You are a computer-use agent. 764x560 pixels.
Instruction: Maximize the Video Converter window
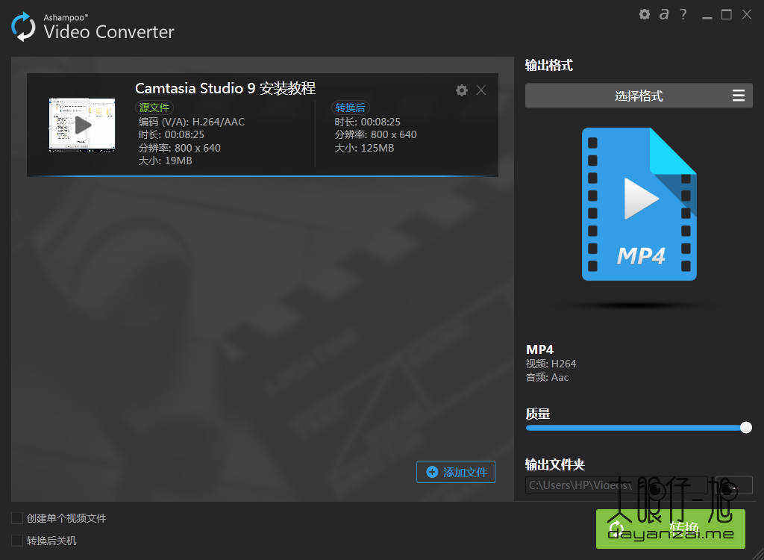pos(727,15)
